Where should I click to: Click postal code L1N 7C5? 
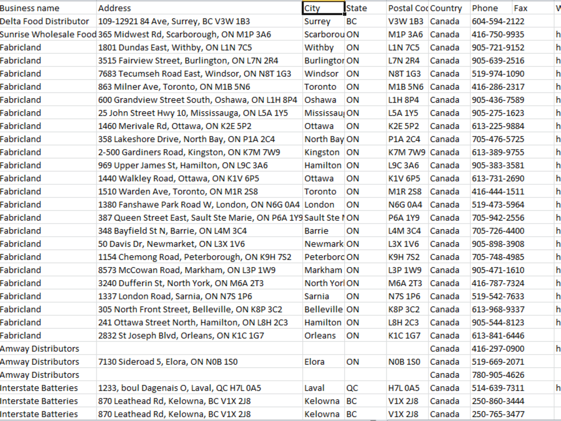(407, 47)
